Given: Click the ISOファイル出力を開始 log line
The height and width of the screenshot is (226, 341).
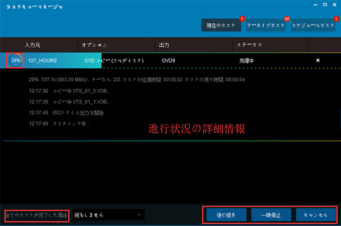Looking at the screenshot, I should [66, 113].
